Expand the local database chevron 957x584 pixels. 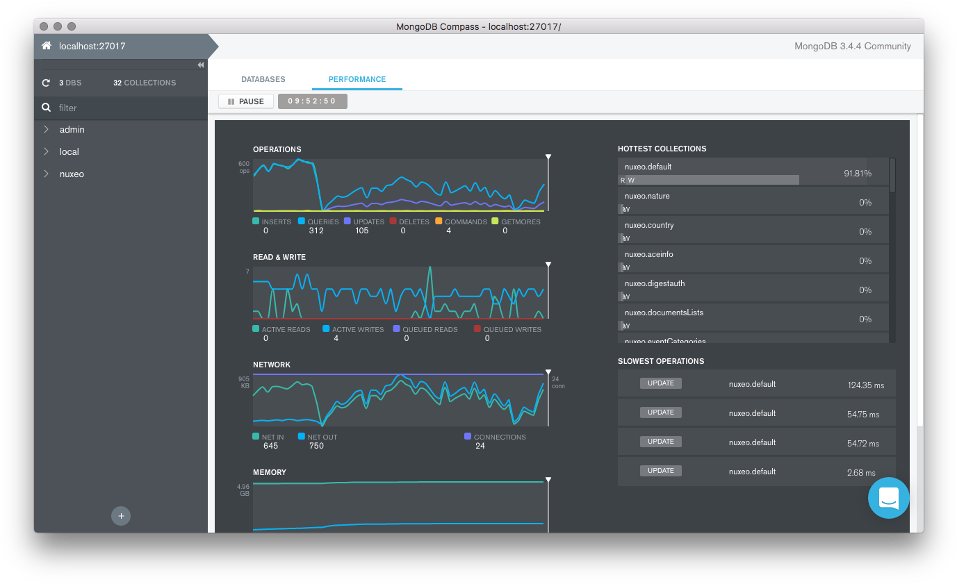click(47, 151)
